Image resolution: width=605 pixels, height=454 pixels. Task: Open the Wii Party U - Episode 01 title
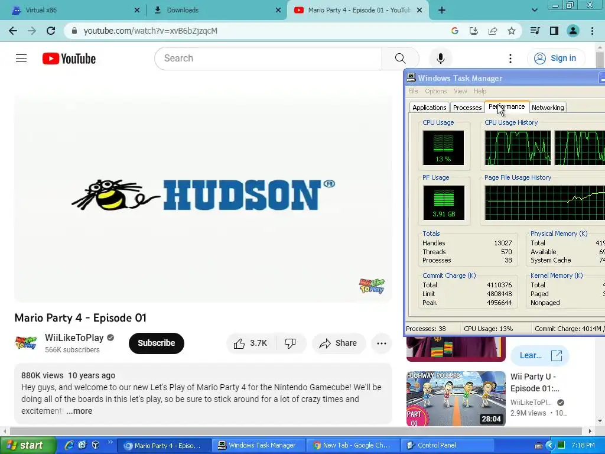(535, 382)
